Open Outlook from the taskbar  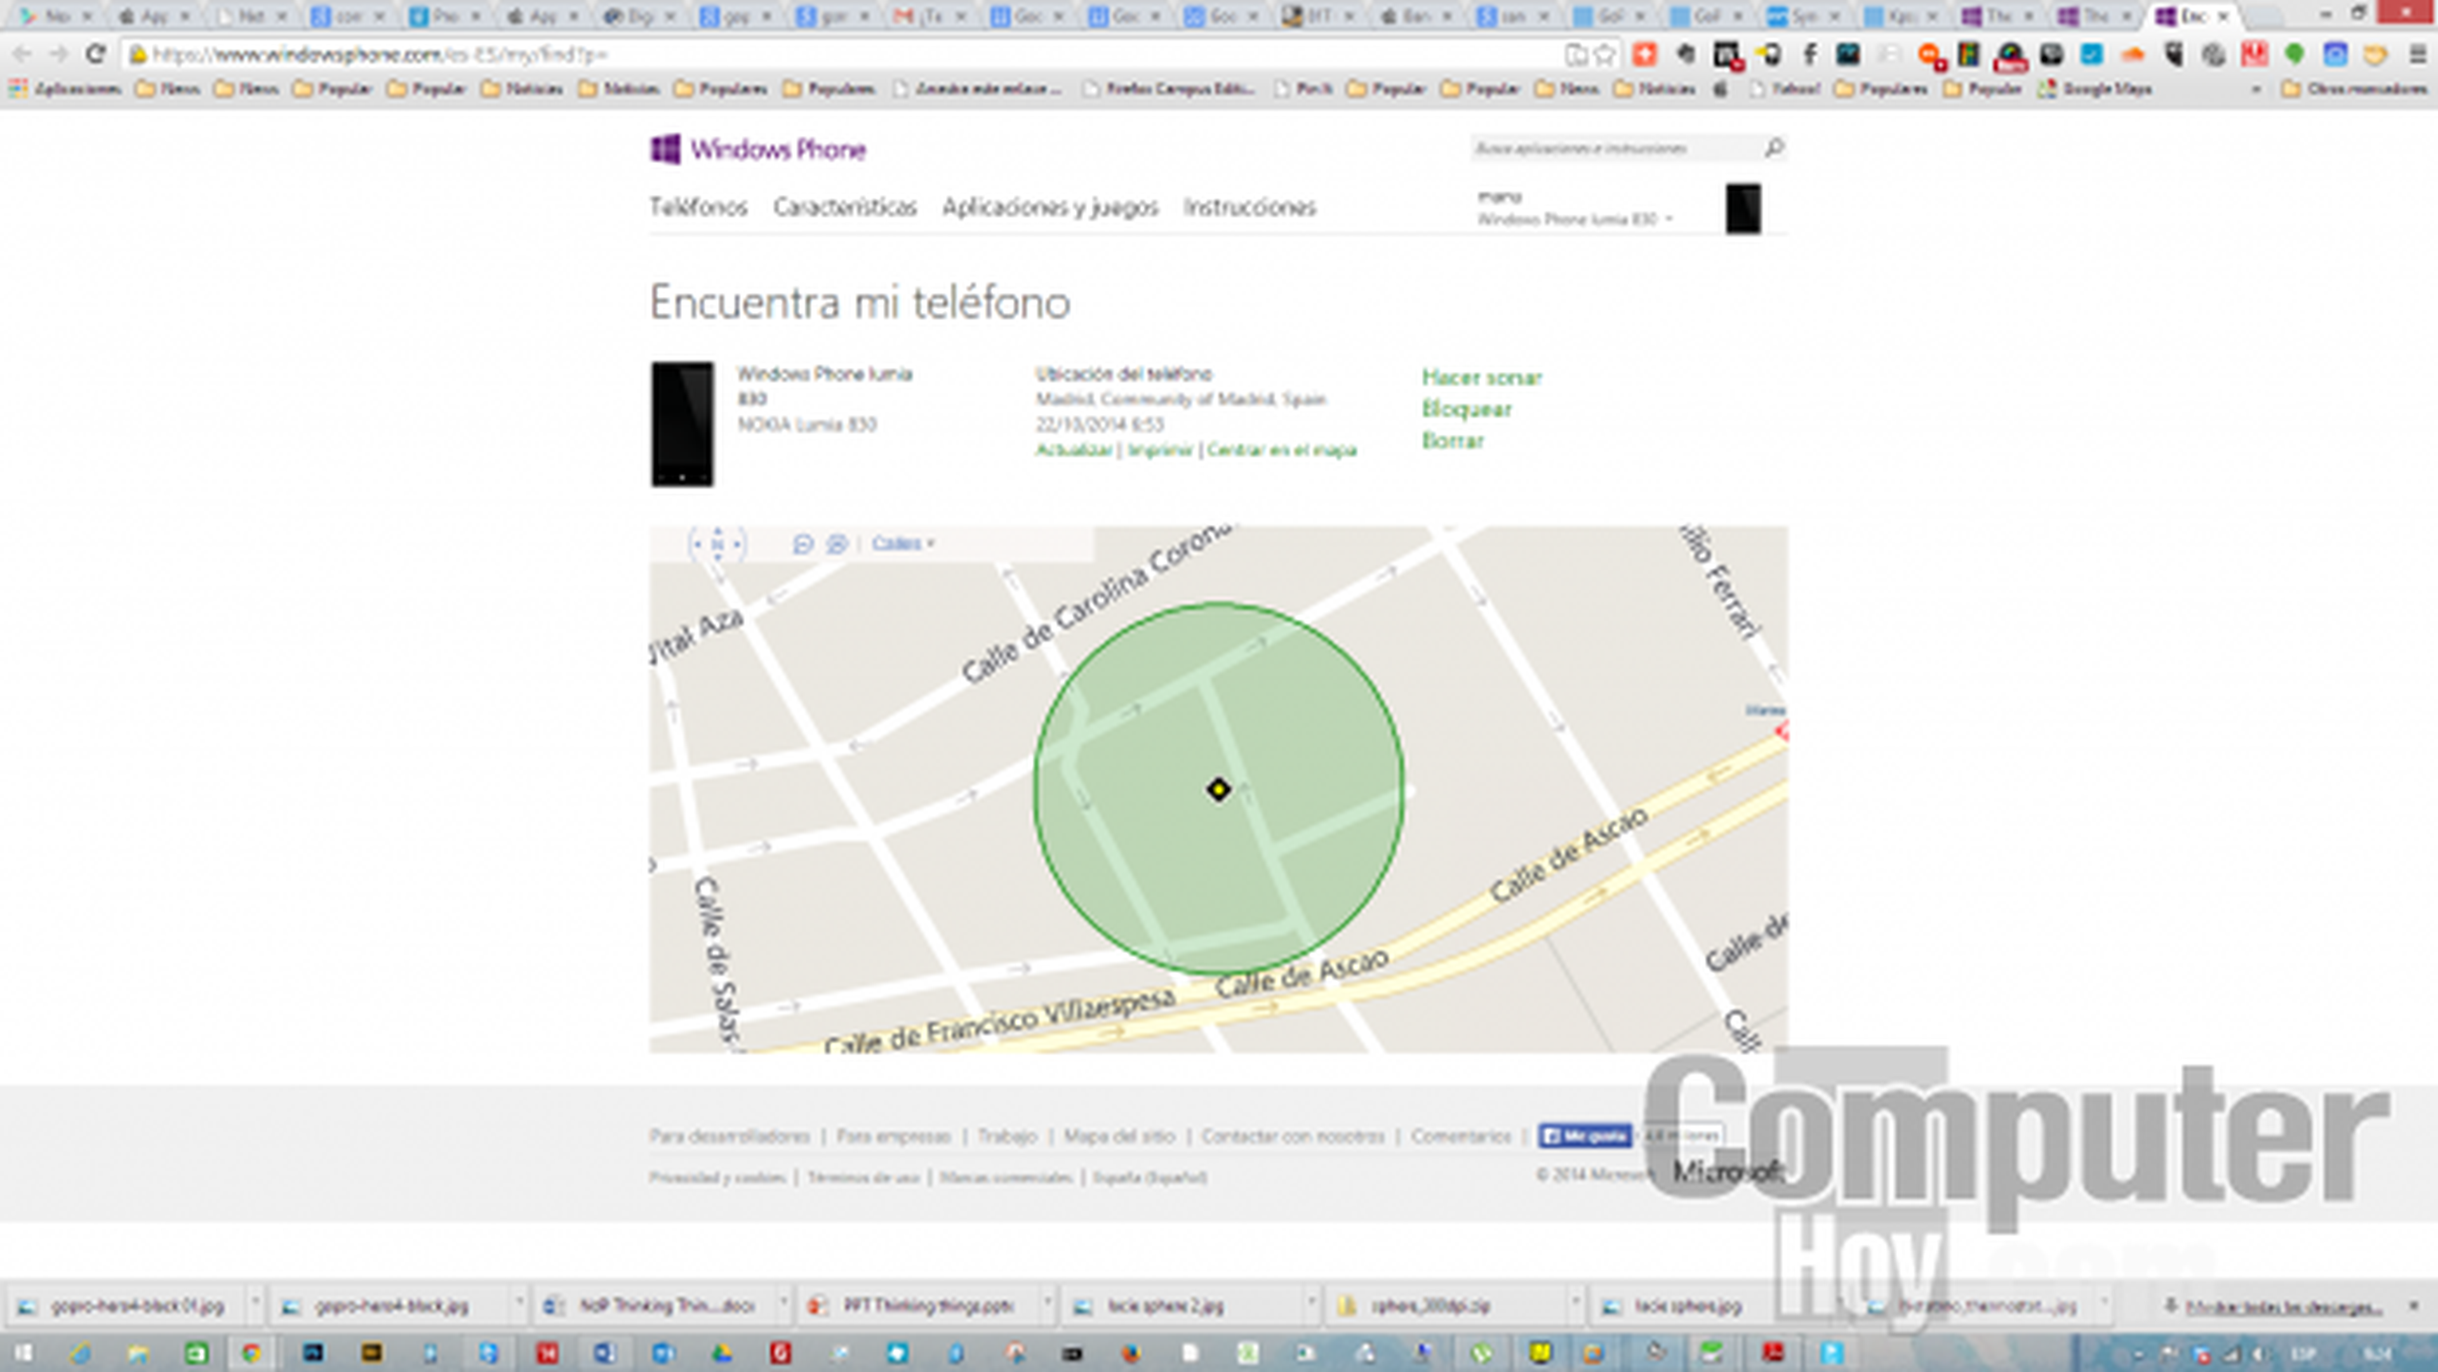662,1353
